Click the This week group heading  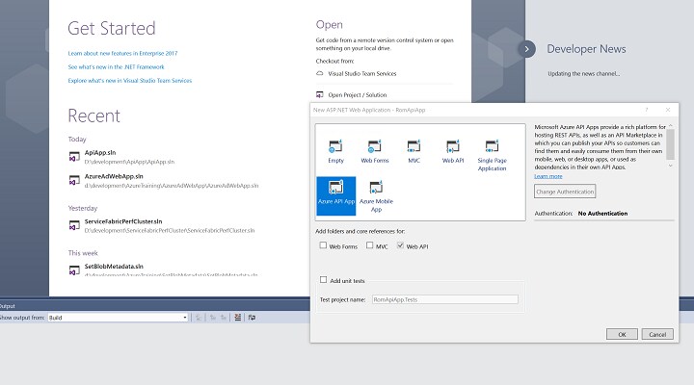(83, 253)
